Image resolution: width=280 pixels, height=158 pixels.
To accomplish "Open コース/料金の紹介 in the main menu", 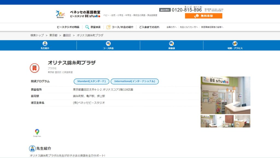I will [x=122, y=27].
